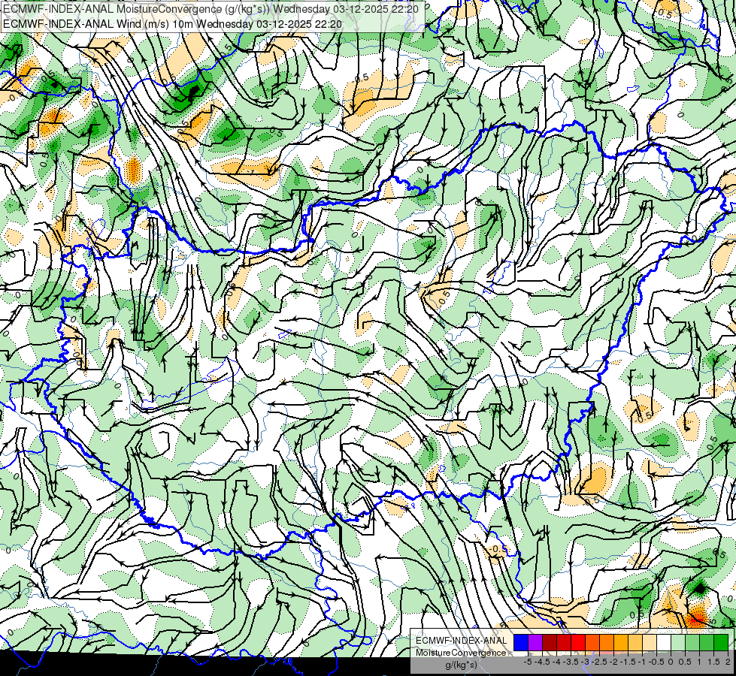Click the -5 tick label in the legend
Viewport: 736px width, 676px height.
tap(528, 662)
